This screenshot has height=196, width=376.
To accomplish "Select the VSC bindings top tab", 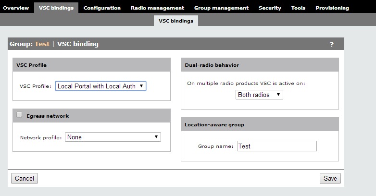I will [56, 8].
